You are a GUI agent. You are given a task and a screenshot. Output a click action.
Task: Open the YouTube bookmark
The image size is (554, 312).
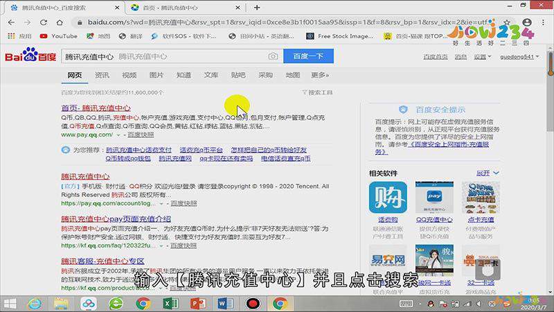click(59, 36)
